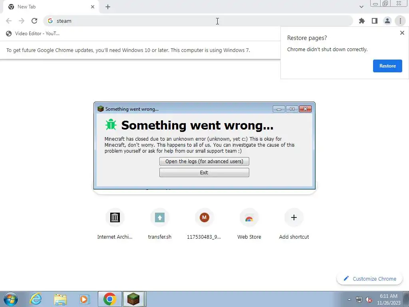This screenshot has height=307, width=409.
Task: Click the address bar containing 'steam'
Action: [x=198, y=21]
